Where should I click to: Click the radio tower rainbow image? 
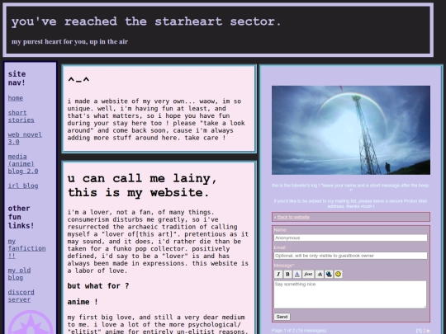pyautogui.click(x=351, y=130)
